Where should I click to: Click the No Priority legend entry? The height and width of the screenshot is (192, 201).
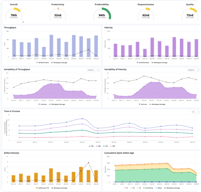147,188
